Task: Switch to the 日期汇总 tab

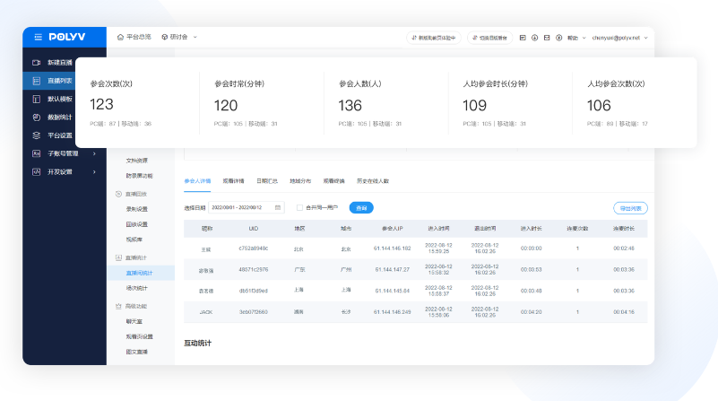Action: [266, 181]
